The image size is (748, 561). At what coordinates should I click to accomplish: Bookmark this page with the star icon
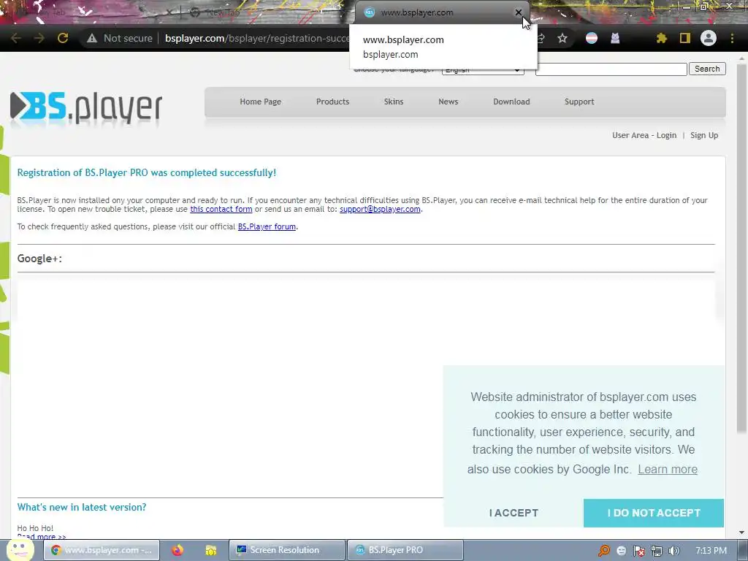pyautogui.click(x=562, y=38)
